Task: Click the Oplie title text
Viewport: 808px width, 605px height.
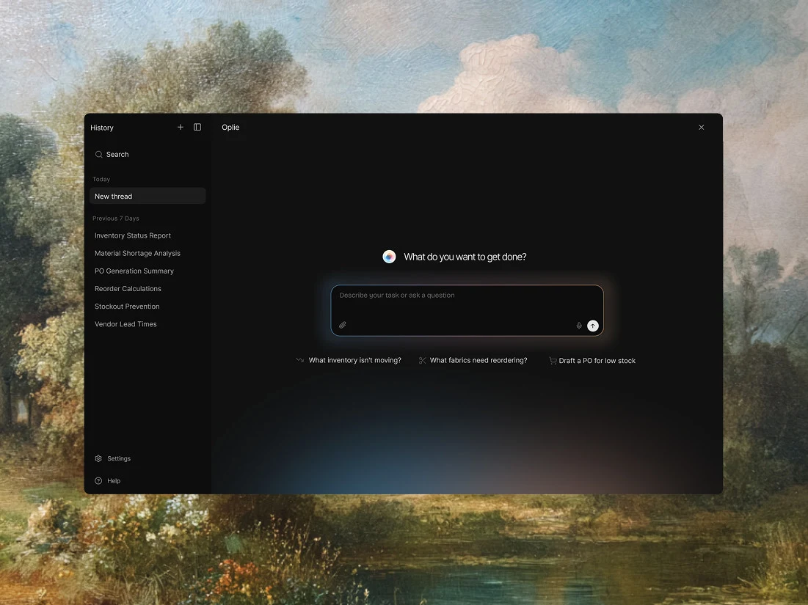Action: click(230, 127)
